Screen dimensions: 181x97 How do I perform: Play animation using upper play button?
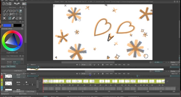[99, 65]
